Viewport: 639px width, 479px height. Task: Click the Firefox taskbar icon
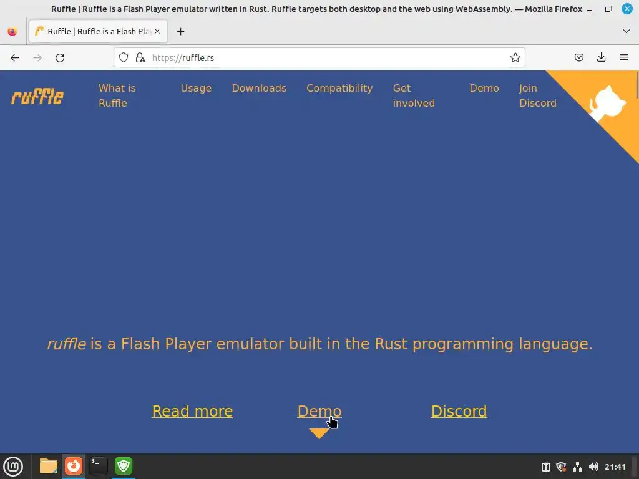click(x=74, y=466)
